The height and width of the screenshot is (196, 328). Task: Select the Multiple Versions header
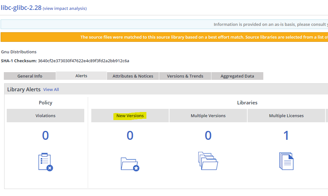[x=208, y=116]
